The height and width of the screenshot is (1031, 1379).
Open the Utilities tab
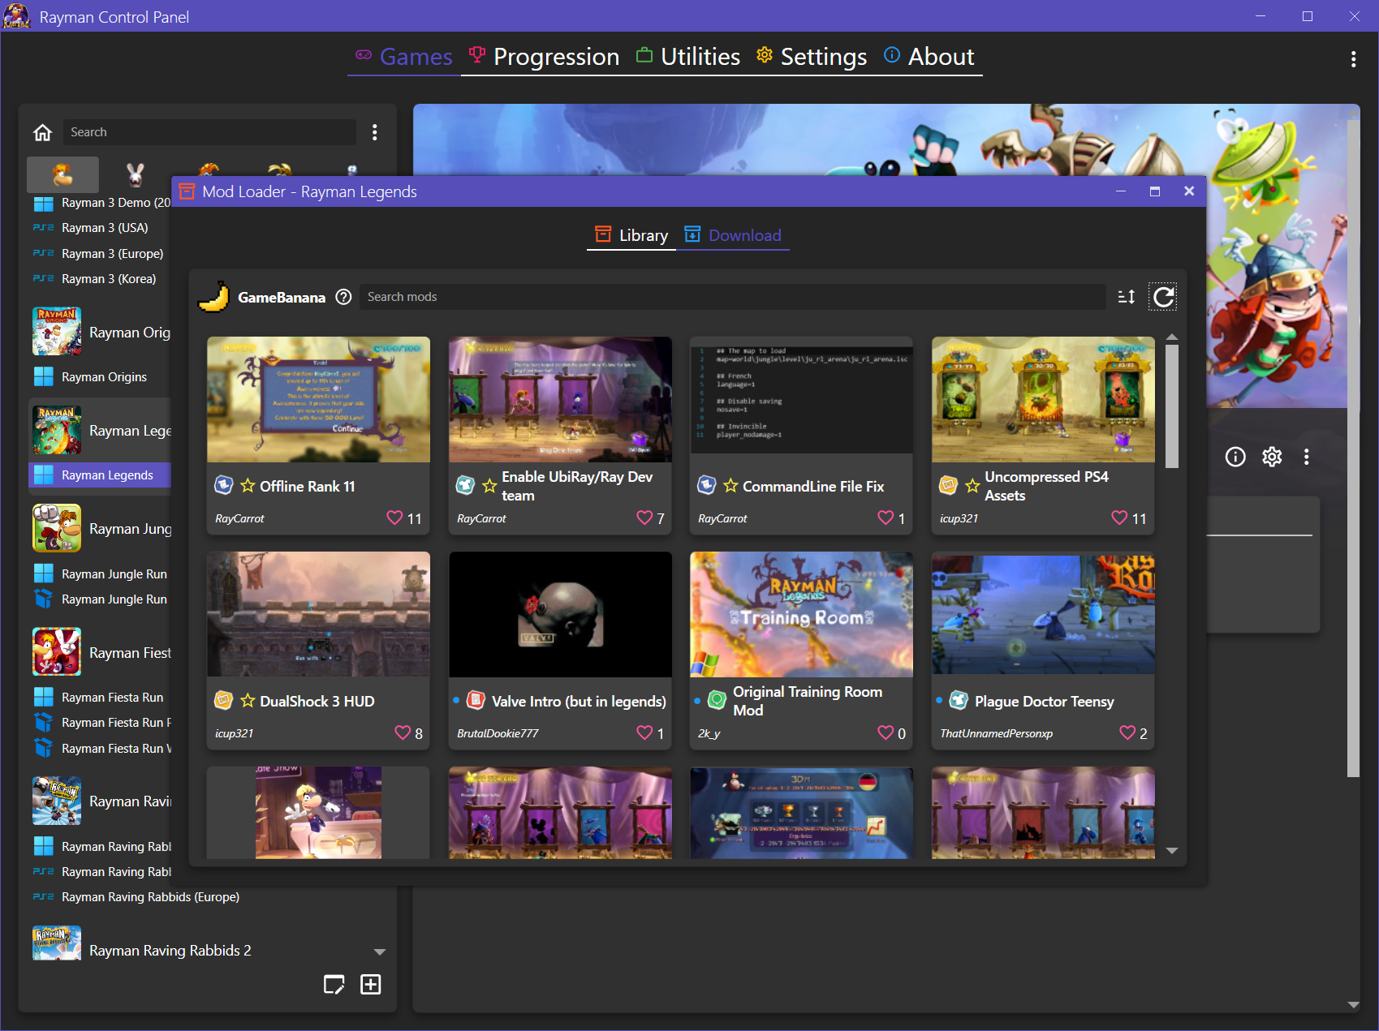[x=687, y=56]
